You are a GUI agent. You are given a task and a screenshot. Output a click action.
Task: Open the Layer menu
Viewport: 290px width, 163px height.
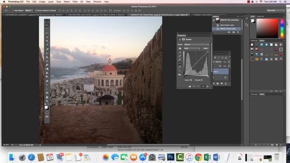tap(51, 2)
